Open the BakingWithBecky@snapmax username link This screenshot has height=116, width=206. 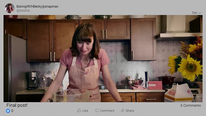coord(37,6)
